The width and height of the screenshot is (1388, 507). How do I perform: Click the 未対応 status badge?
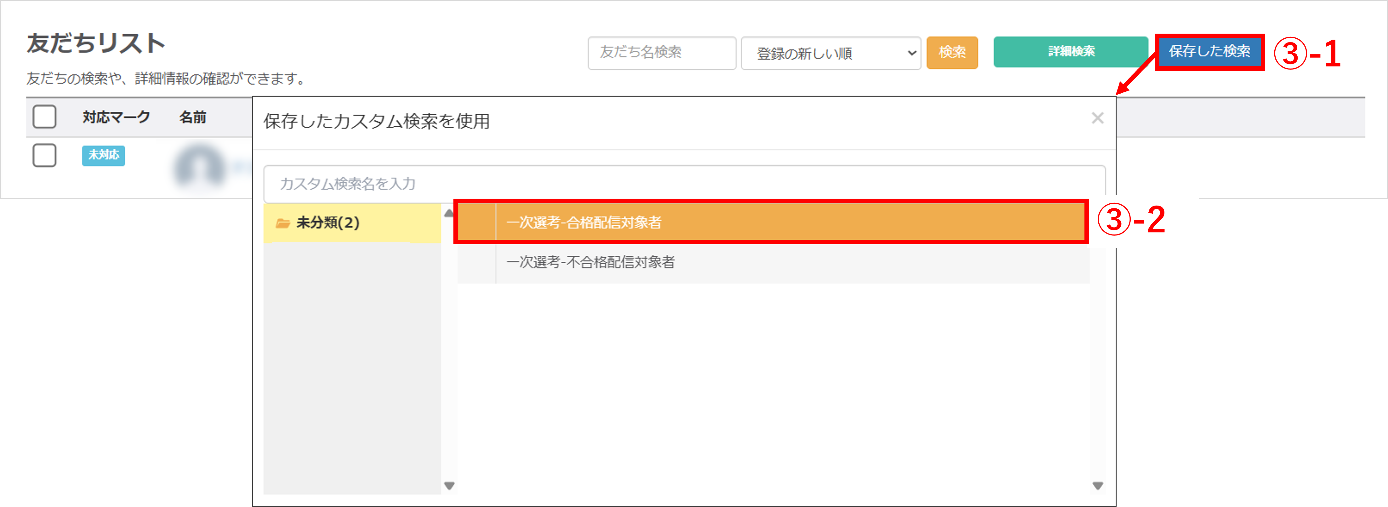click(104, 155)
